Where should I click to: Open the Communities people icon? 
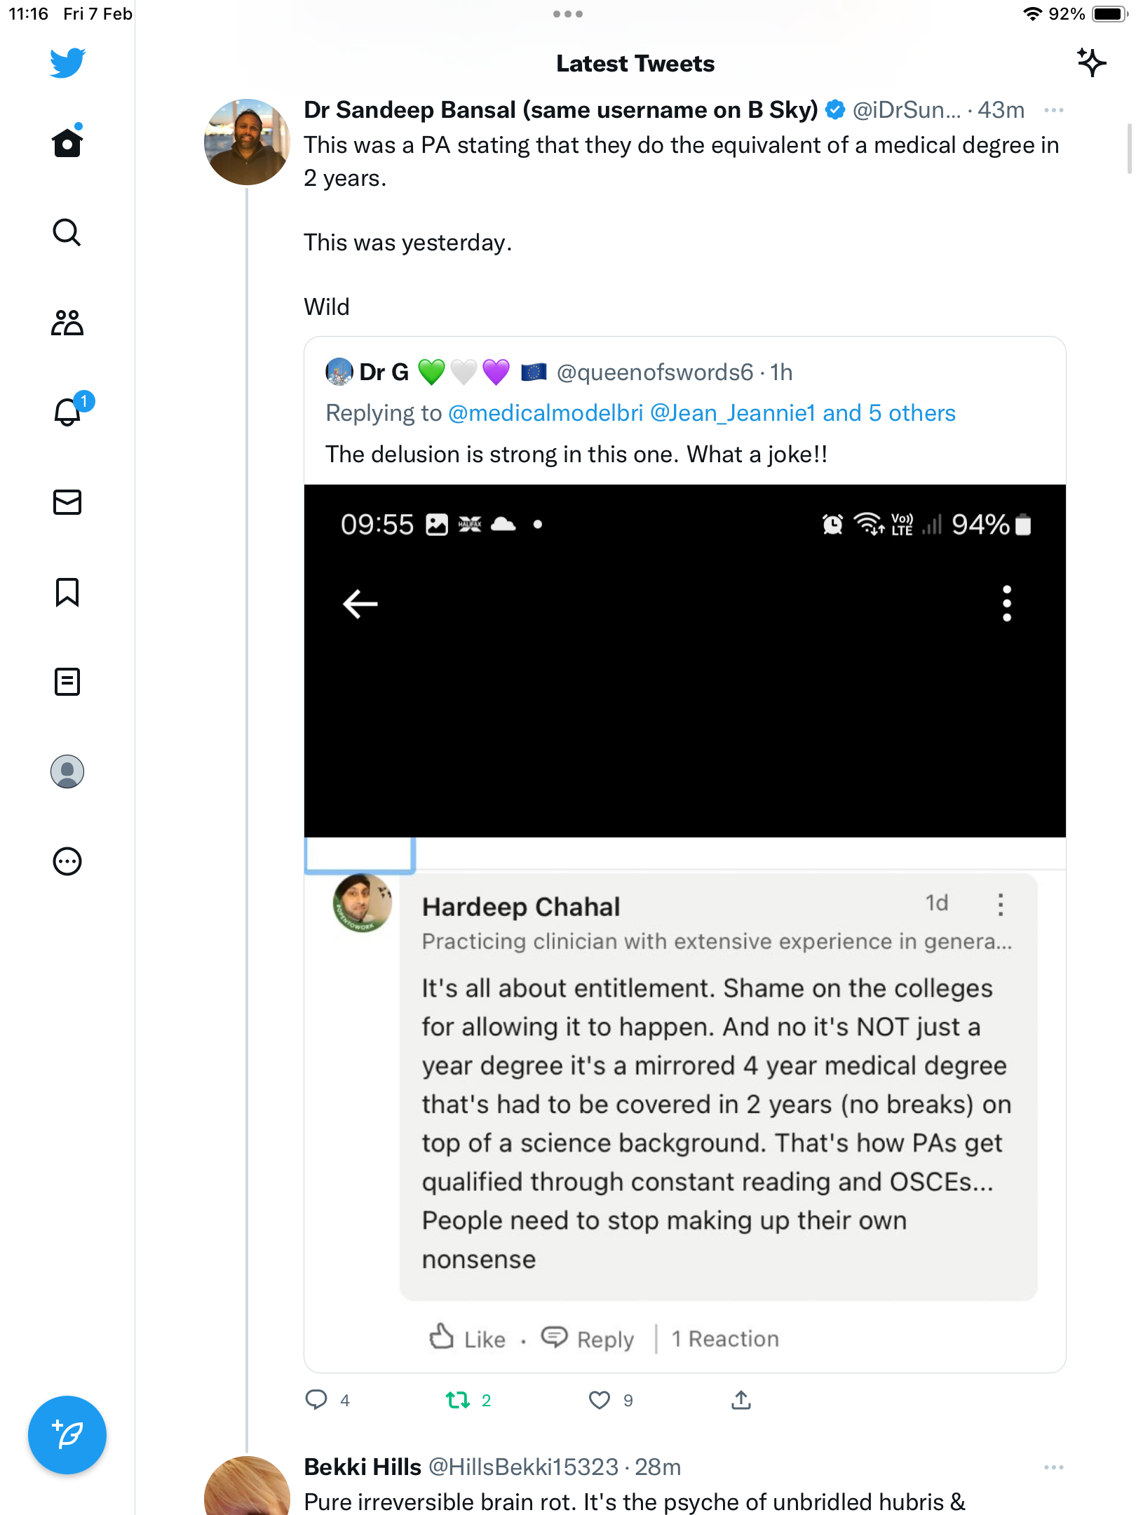[x=67, y=322]
